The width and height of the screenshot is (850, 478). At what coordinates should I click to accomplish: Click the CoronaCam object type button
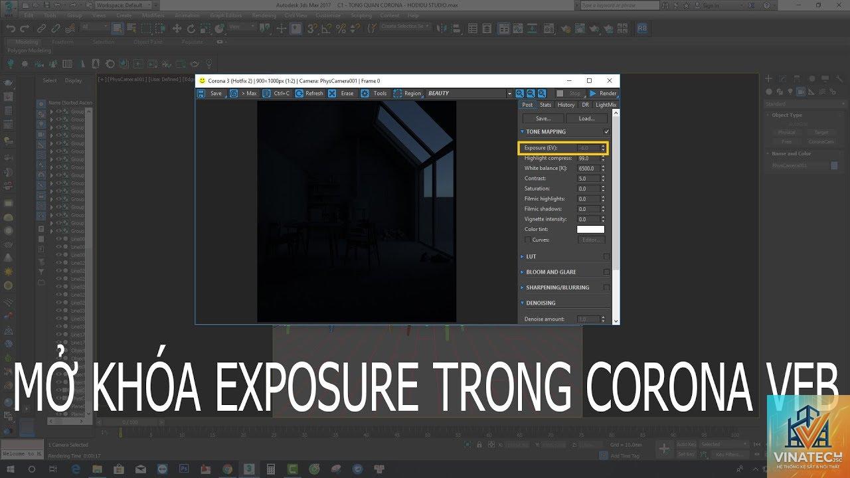coord(821,141)
